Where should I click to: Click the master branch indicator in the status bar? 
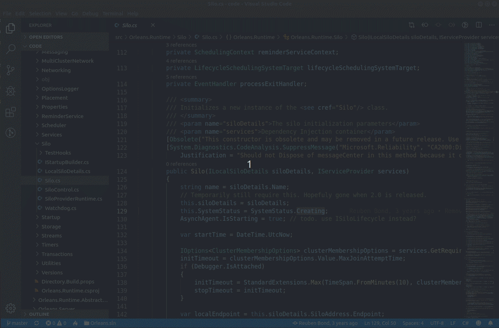point(17,323)
